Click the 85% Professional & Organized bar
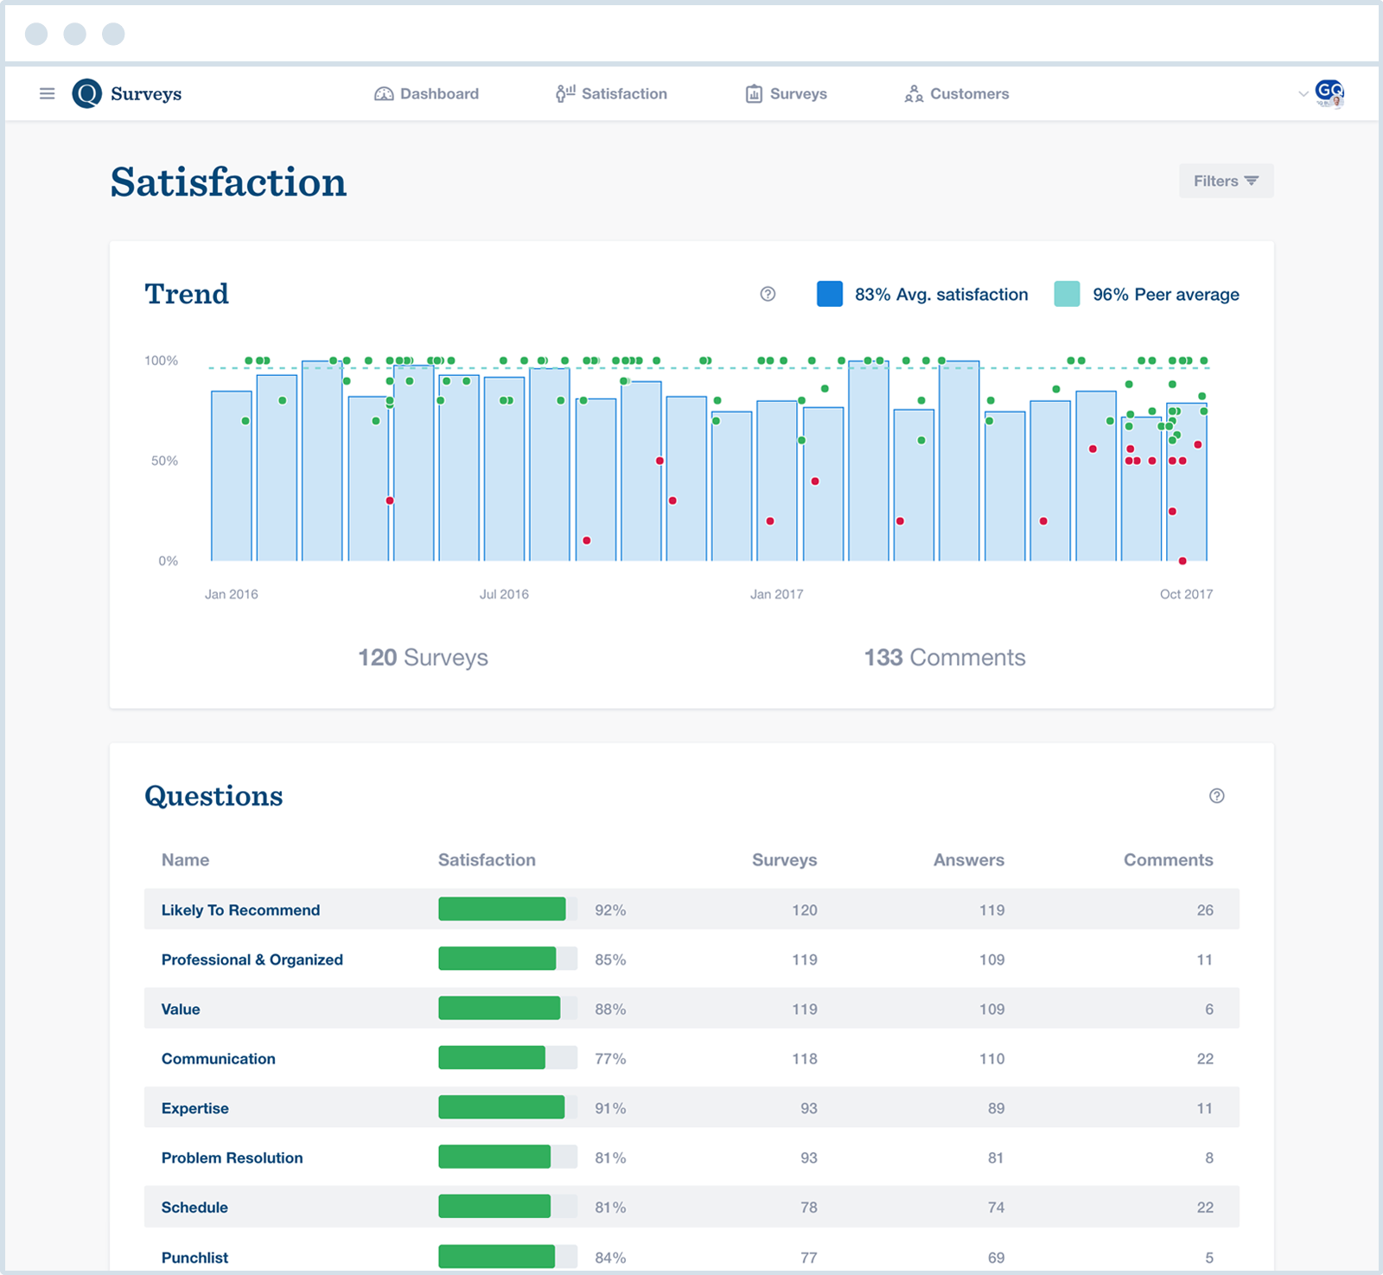The image size is (1383, 1275). click(507, 959)
